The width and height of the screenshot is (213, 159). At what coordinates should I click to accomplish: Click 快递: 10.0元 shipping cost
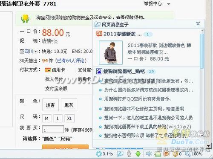[55, 52]
